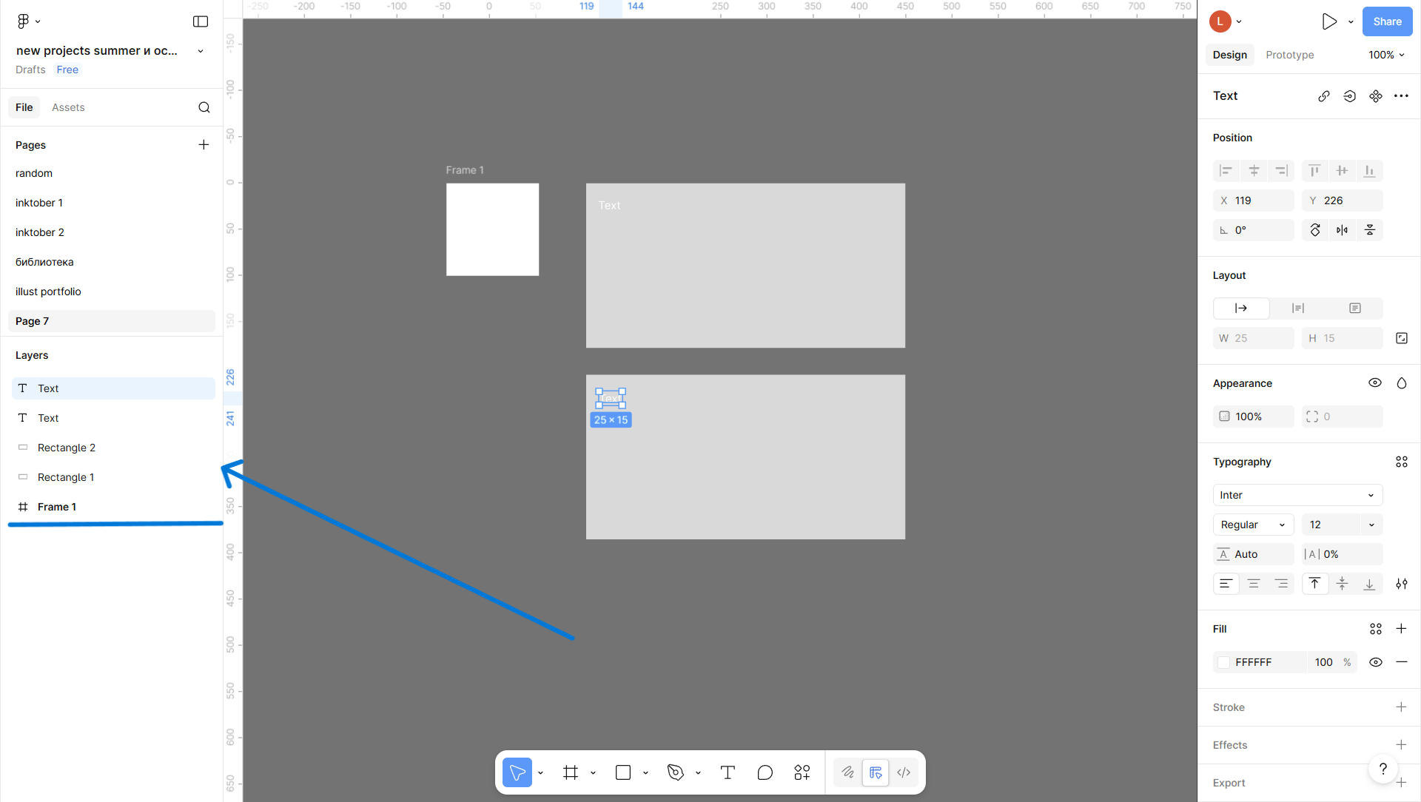Click the FFFFFF fill color swatch

[x=1224, y=662]
